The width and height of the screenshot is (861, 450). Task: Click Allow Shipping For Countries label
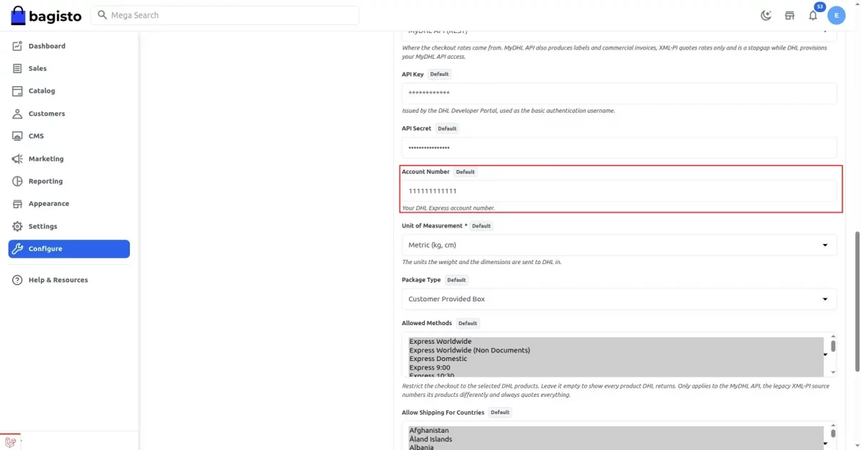tap(443, 413)
